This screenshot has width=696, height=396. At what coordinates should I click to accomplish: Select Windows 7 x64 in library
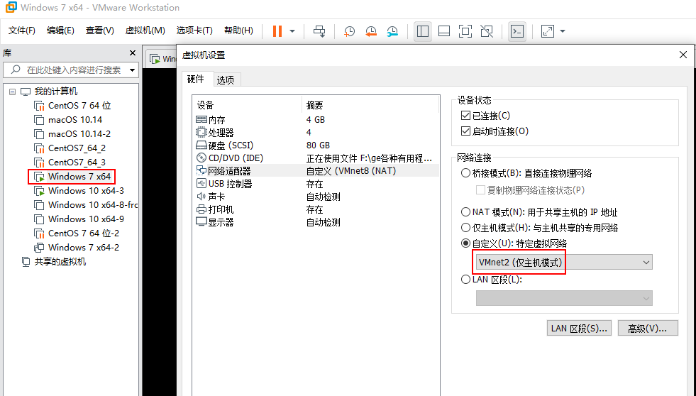pyautogui.click(x=72, y=177)
